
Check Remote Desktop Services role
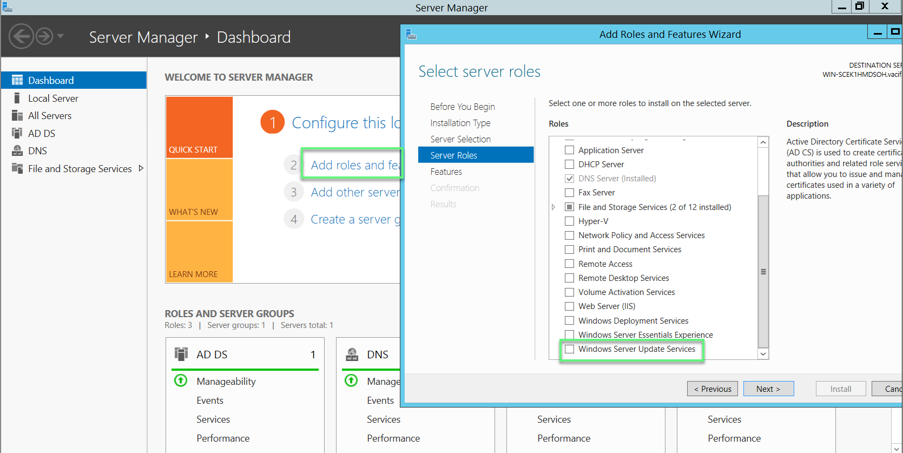point(569,278)
